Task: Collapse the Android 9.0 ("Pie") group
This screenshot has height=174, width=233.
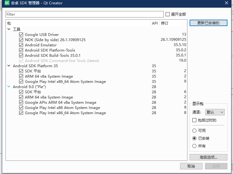Action: [x=9, y=87]
